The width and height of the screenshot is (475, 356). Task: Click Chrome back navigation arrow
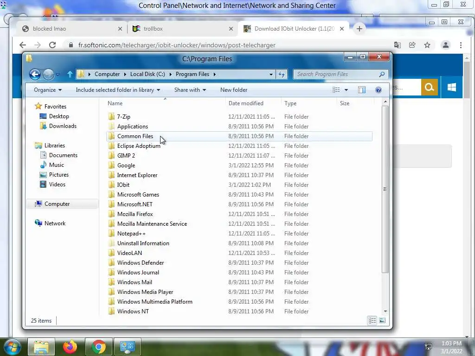23,45
